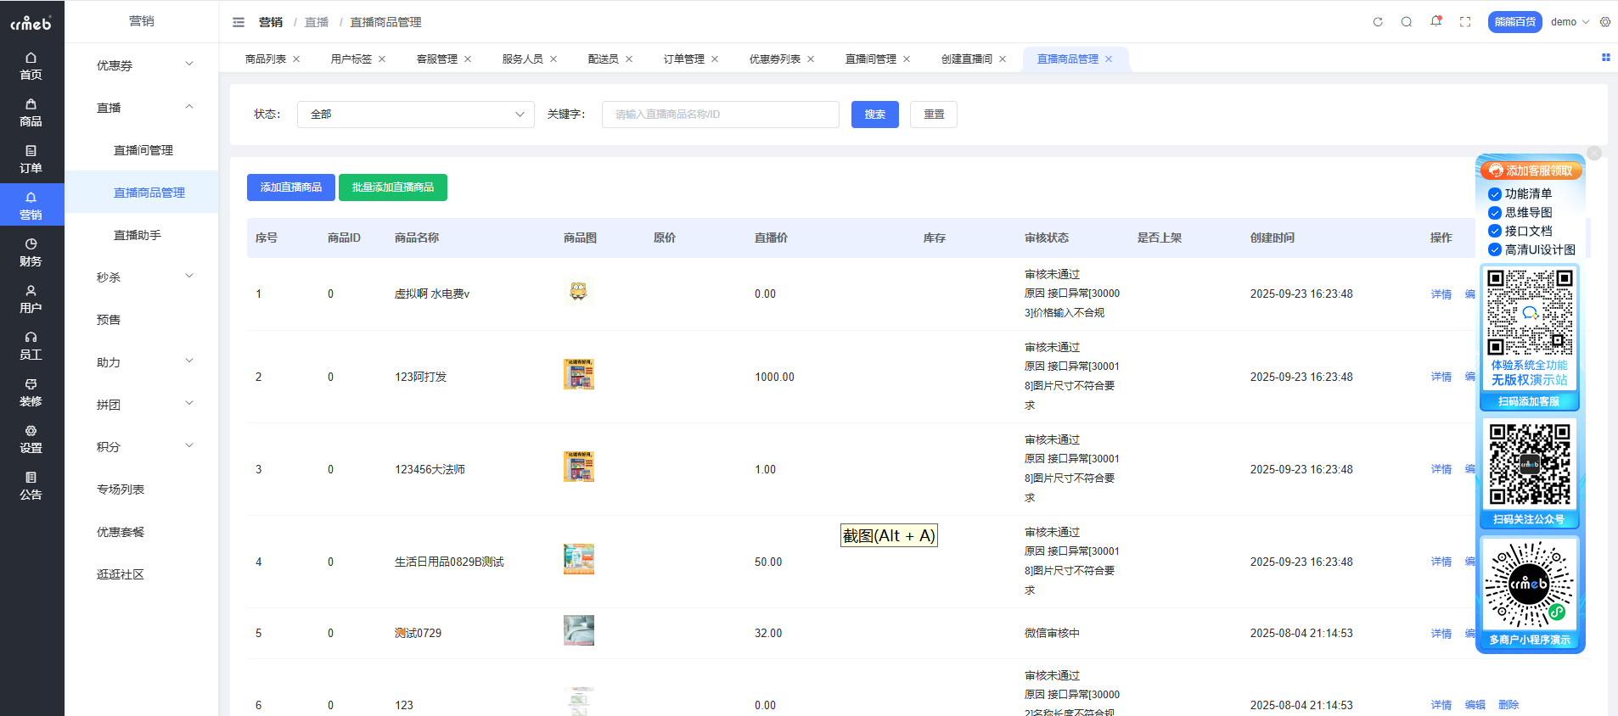Viewport: 1618px width, 716px height.
Task: Open the notification bell icon
Action: pos(1435,22)
